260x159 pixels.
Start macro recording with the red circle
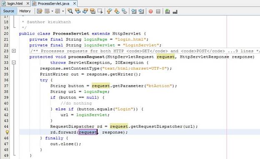[x=151, y=11]
